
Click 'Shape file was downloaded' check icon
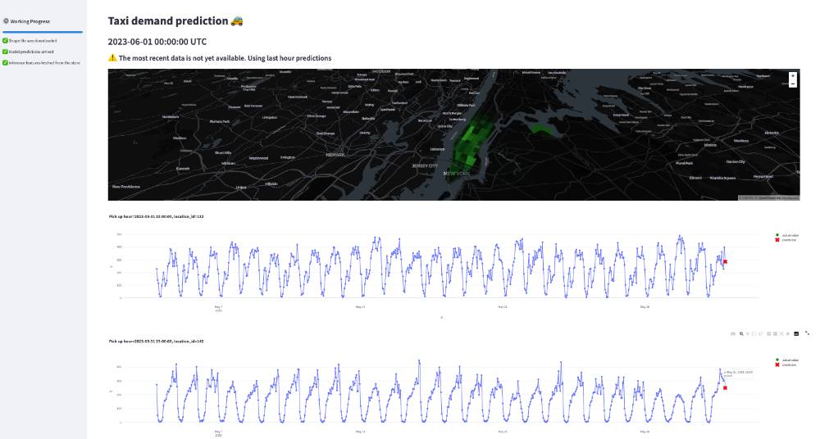click(5, 40)
